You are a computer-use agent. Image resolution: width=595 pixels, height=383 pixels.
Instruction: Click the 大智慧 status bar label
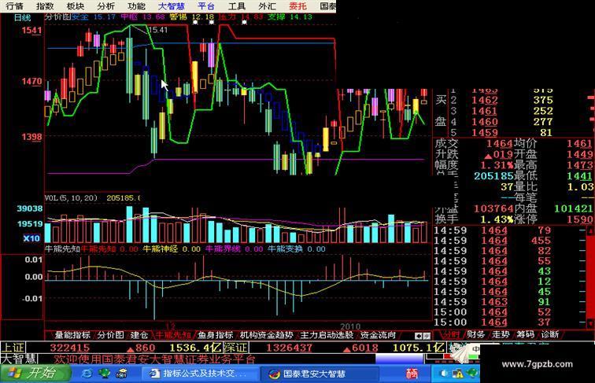pos(19,359)
